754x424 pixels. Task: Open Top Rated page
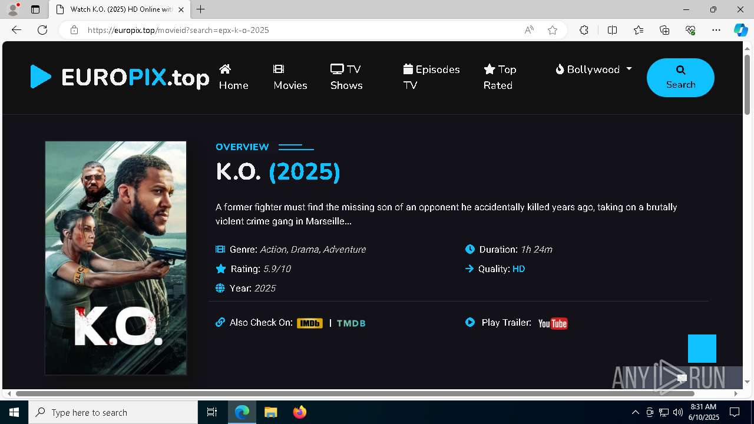coord(500,77)
